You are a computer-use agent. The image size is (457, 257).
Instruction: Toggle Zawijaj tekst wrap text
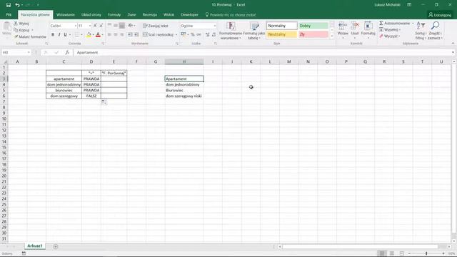(x=156, y=26)
